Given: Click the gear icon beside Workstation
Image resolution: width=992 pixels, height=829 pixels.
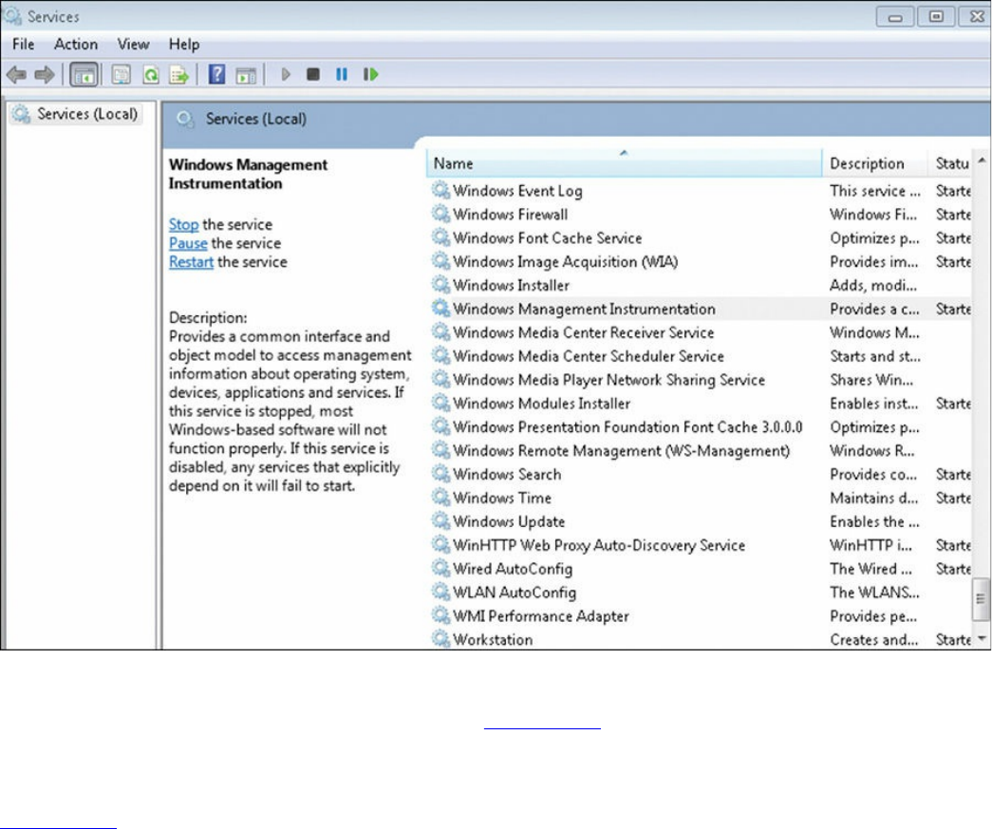Looking at the screenshot, I should (x=440, y=638).
